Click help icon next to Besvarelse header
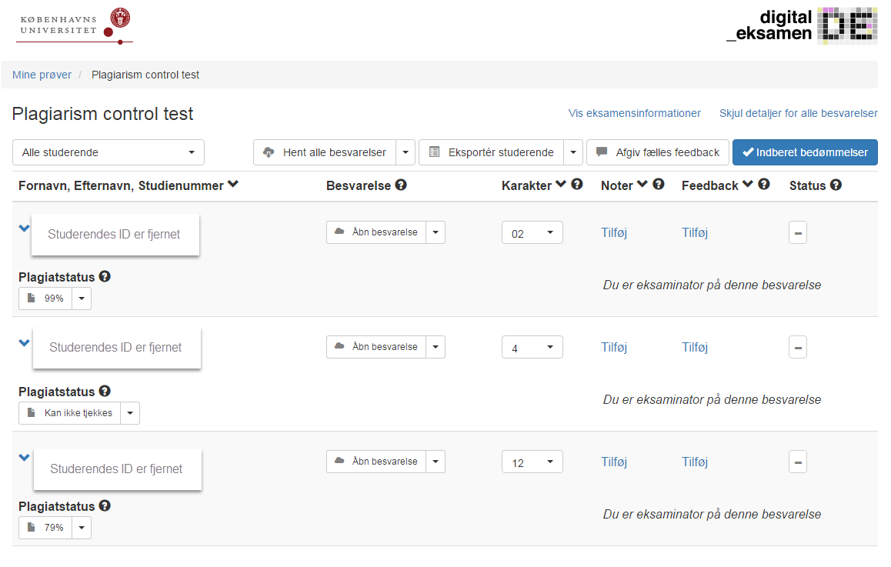The image size is (891, 567). [x=401, y=185]
